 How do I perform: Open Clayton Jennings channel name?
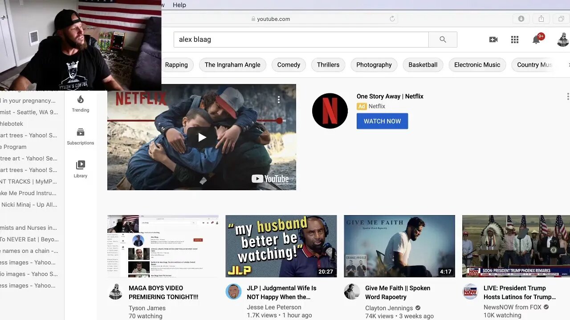389,308
